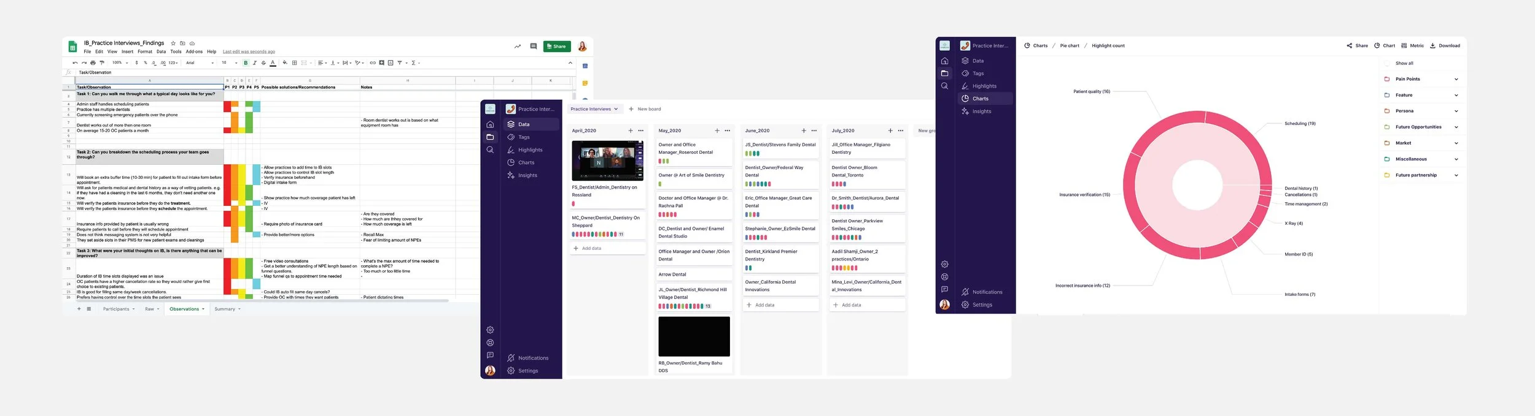Click the green Share button in Sheets

point(557,46)
